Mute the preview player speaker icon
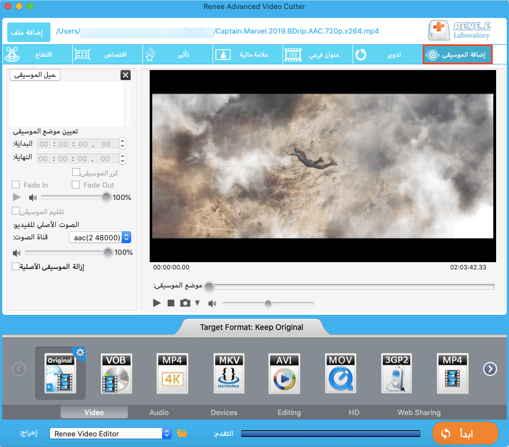This screenshot has width=509, height=447. [212, 304]
